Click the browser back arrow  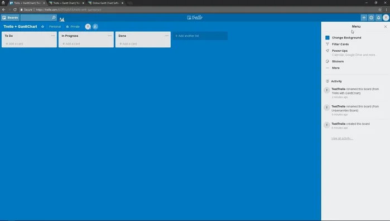point(3,9)
